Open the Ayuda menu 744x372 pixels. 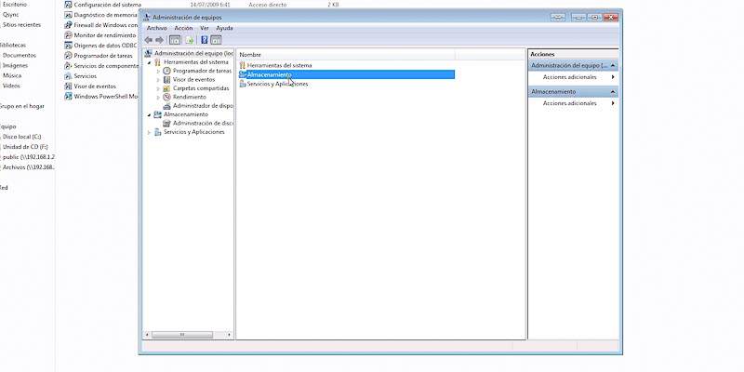(x=224, y=29)
